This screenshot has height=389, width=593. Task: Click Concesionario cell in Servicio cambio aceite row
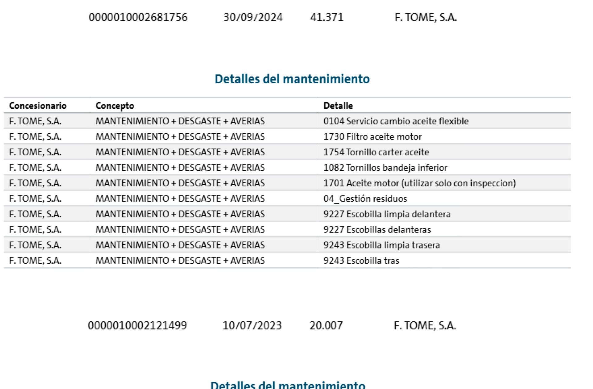[x=35, y=121]
